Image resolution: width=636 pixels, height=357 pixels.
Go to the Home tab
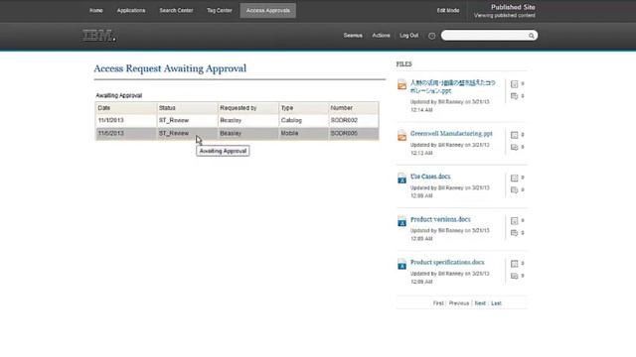[x=96, y=11]
